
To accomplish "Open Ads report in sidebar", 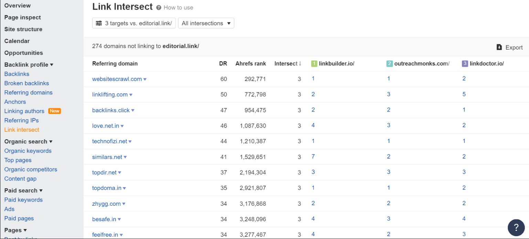I will 9,209.
